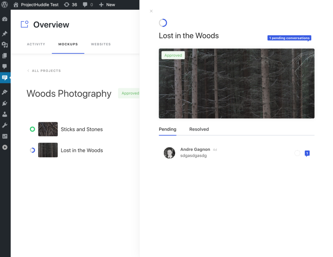The image size is (333, 257).
Task: Toggle resolve circle on Andre Gagnon's comment
Action: click(x=297, y=153)
